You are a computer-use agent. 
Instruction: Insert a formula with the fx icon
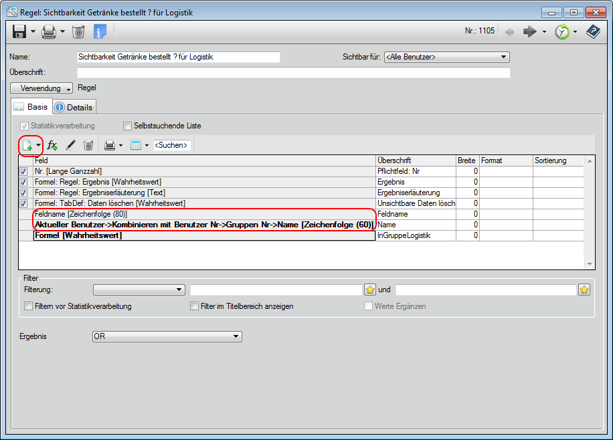pos(53,145)
